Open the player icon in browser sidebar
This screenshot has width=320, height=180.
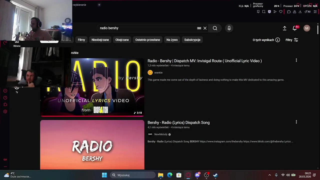tap(5, 91)
